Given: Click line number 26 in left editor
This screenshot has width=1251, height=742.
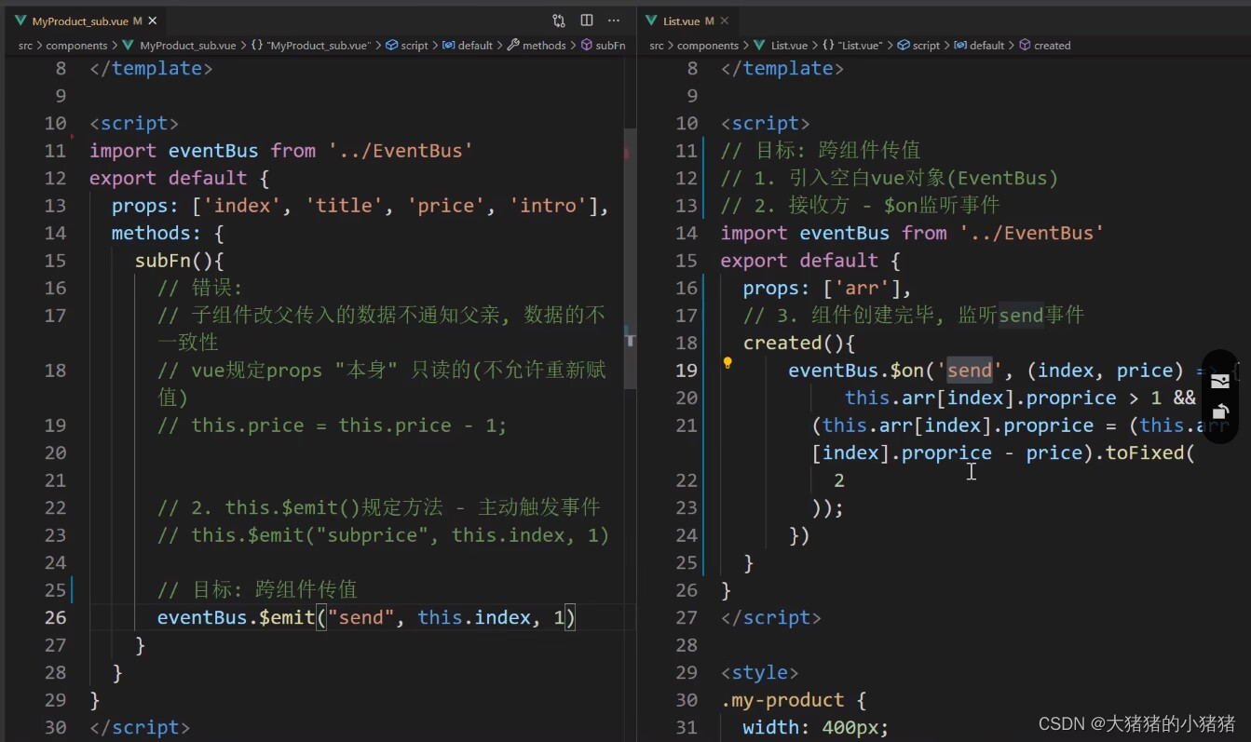Looking at the screenshot, I should point(55,617).
